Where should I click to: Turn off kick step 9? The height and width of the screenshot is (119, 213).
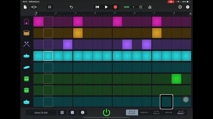(x=117, y=21)
